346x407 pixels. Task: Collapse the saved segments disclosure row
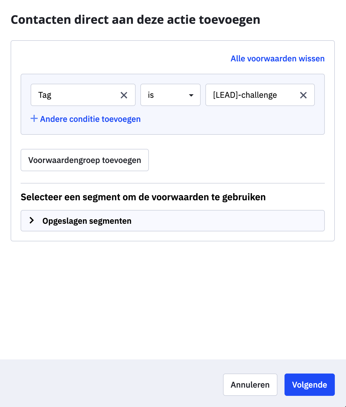pos(172,221)
